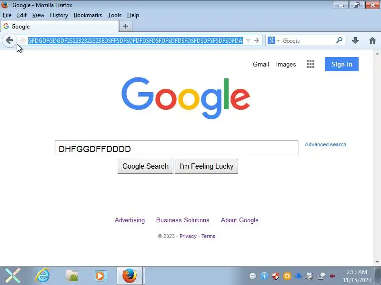Select the Google tab
This screenshot has height=285, width=381.
pos(60,26)
